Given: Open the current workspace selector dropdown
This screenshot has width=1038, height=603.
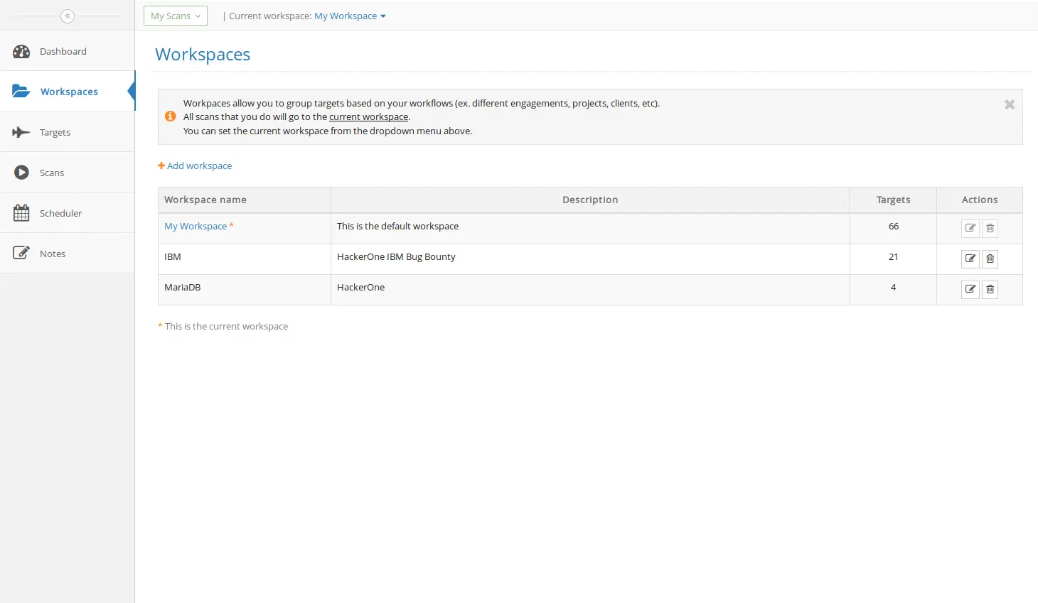Looking at the screenshot, I should point(350,15).
